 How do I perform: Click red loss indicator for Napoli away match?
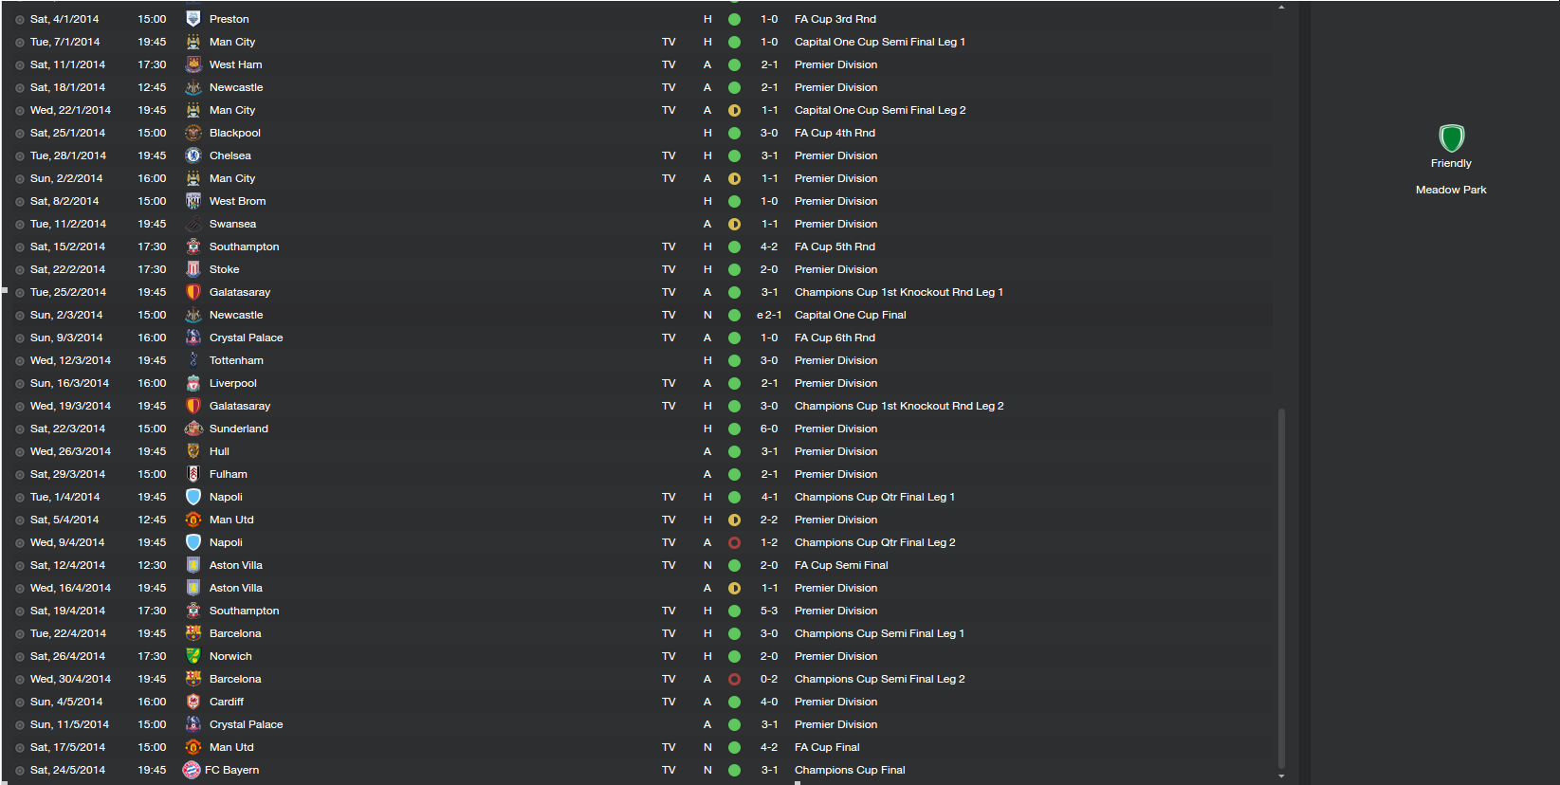pos(734,542)
